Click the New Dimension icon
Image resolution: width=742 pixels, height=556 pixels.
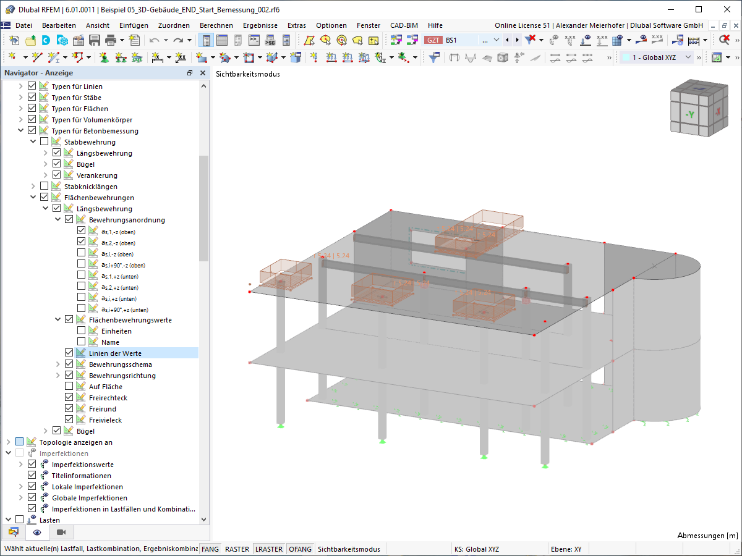(x=157, y=57)
